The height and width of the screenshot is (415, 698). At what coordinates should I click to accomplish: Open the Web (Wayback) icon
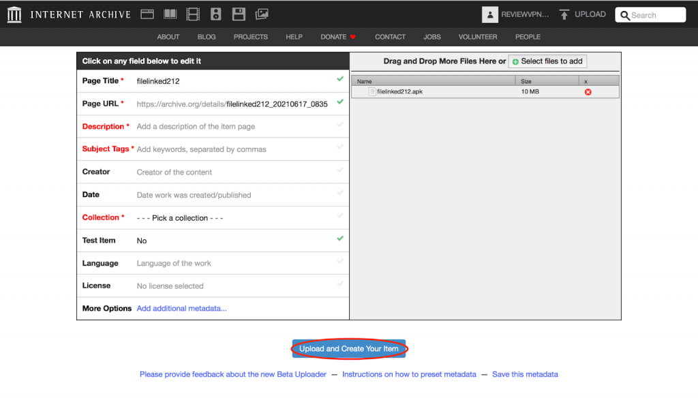click(147, 14)
